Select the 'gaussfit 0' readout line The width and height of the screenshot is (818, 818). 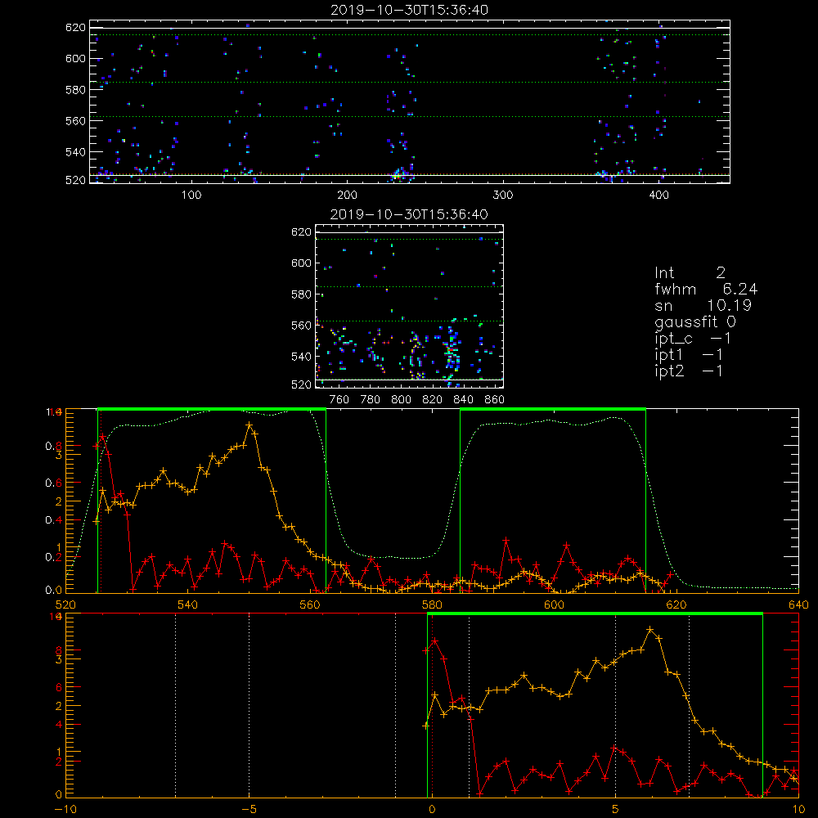tap(694, 321)
